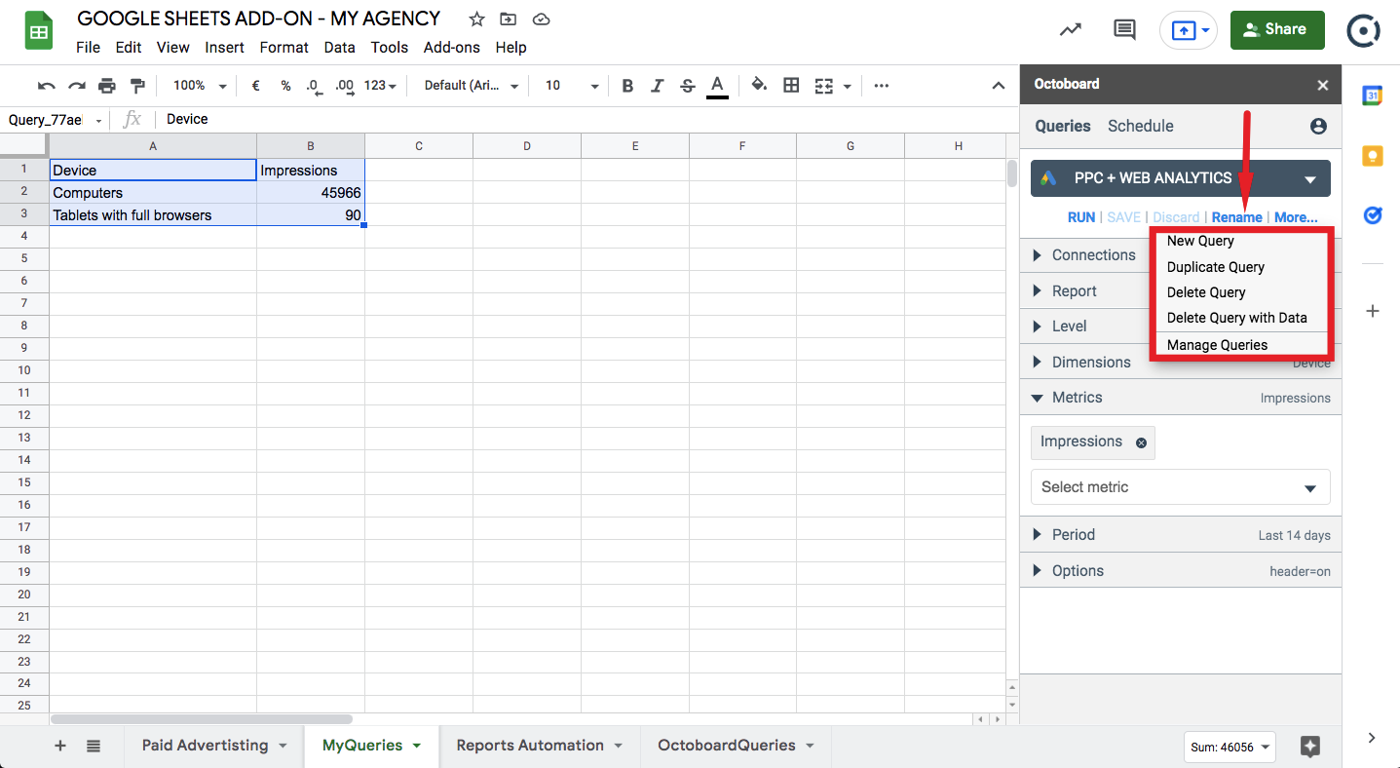The height and width of the screenshot is (768, 1400).
Task: Decrease decimal places
Action: pyautogui.click(x=314, y=86)
